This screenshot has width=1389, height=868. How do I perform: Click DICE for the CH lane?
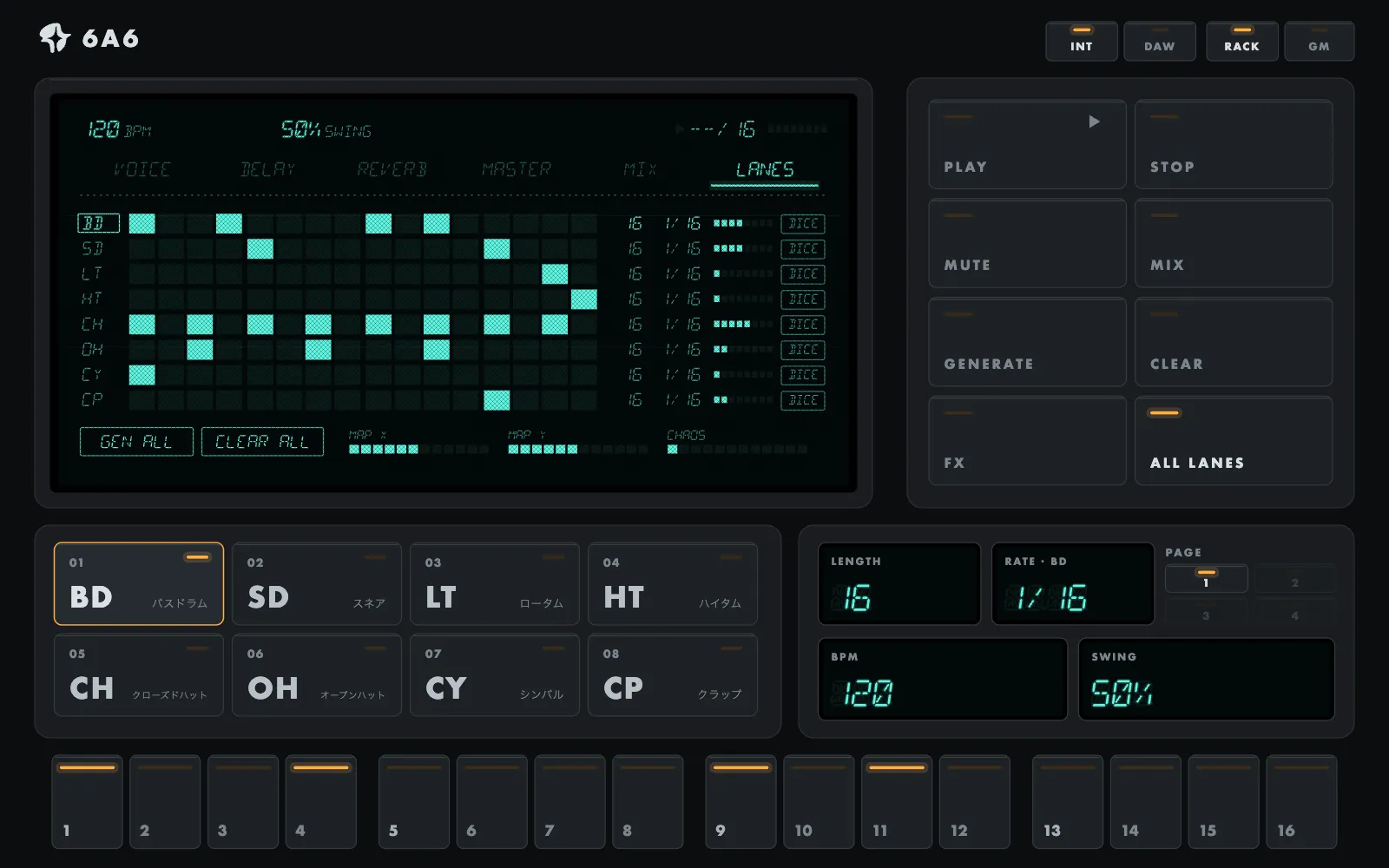coord(803,325)
